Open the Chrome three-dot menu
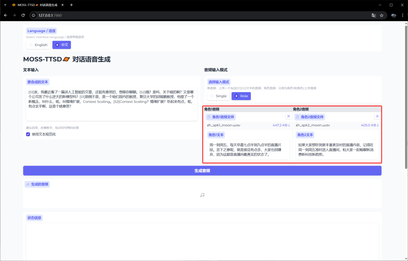This screenshot has width=408, height=261. coord(403,15)
